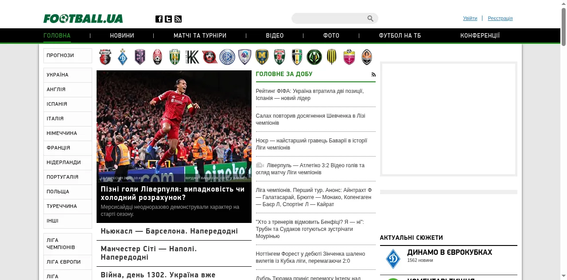Open the Kolos Kovalivka club logo

pos(192,57)
